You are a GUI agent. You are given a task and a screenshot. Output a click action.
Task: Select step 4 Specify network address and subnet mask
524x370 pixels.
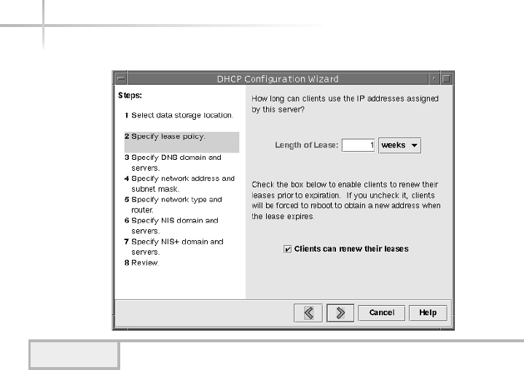coord(179,184)
